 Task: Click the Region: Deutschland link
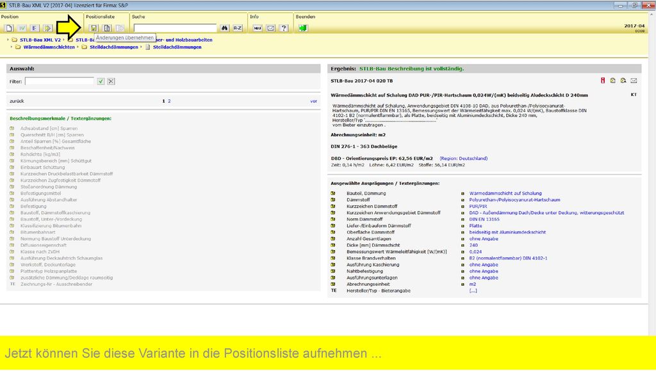[x=464, y=159]
